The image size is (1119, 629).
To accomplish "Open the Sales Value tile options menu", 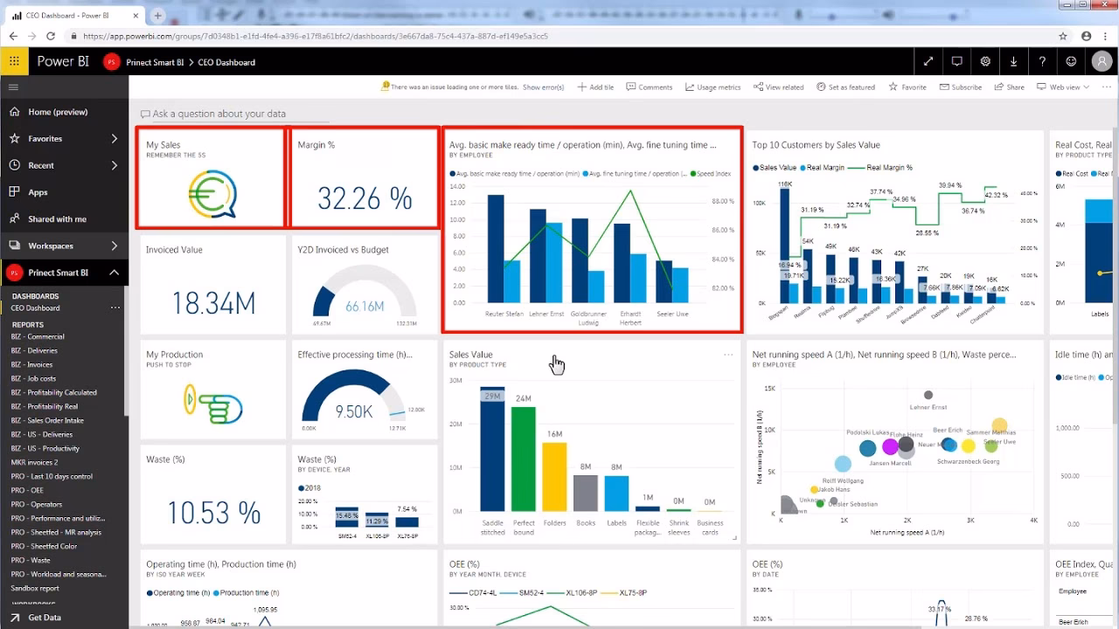I will coord(729,354).
